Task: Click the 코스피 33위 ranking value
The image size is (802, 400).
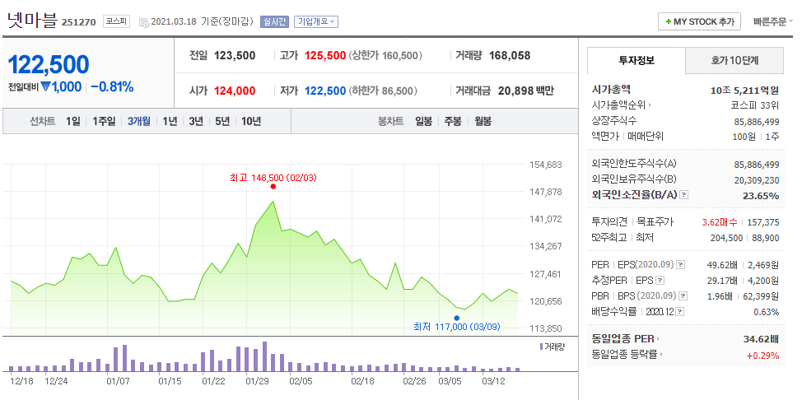Action: click(755, 106)
